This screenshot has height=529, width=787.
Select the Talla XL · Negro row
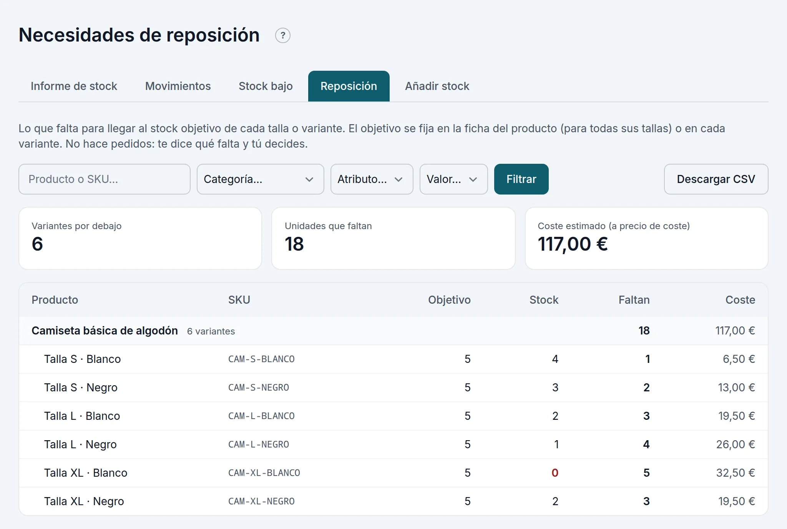[393, 501]
